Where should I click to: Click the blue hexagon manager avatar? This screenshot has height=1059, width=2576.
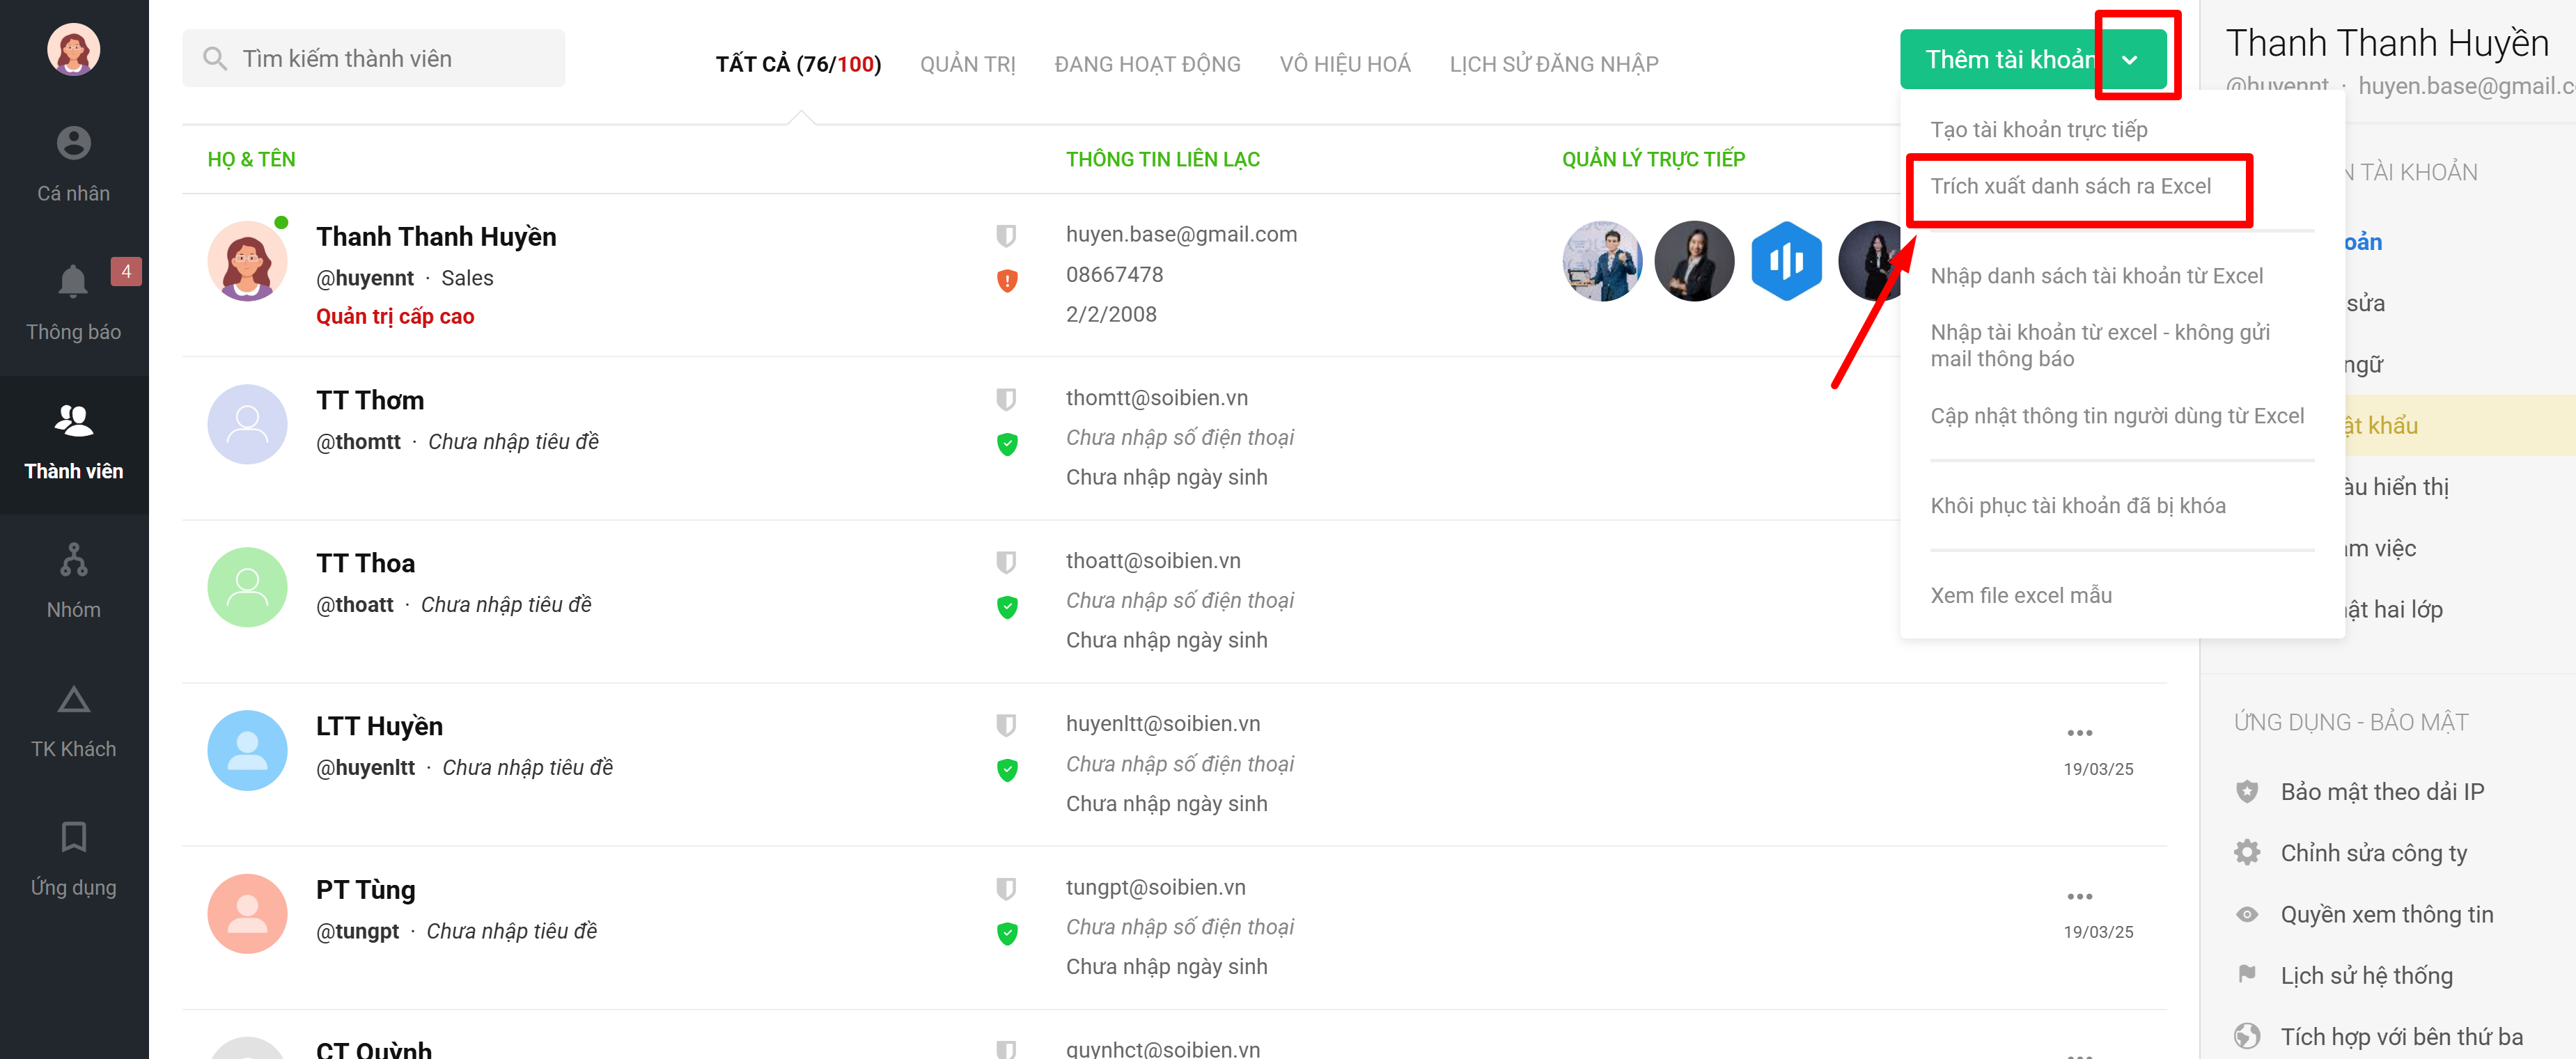click(x=1786, y=261)
